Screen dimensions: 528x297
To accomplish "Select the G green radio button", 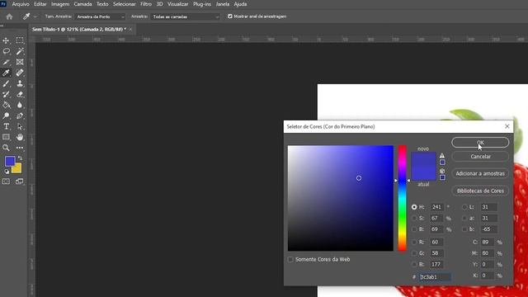I will pos(414,253).
